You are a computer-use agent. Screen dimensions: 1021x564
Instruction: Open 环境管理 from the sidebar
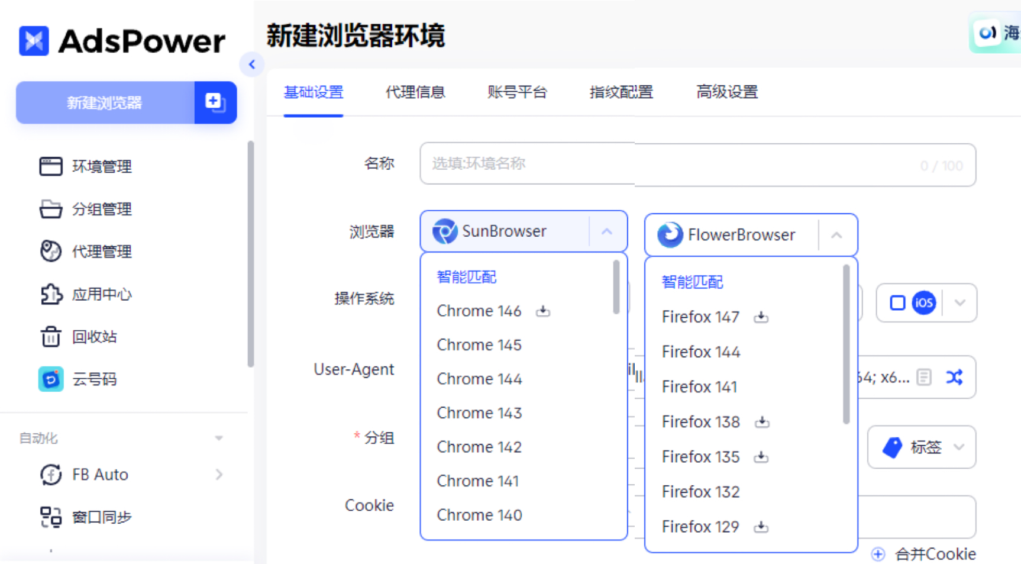(102, 166)
